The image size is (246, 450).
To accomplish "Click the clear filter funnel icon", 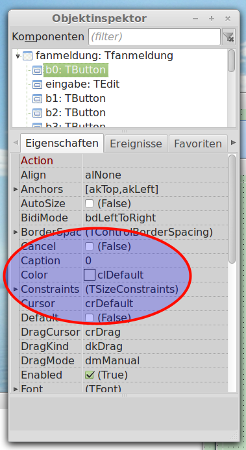I will pyautogui.click(x=228, y=37).
